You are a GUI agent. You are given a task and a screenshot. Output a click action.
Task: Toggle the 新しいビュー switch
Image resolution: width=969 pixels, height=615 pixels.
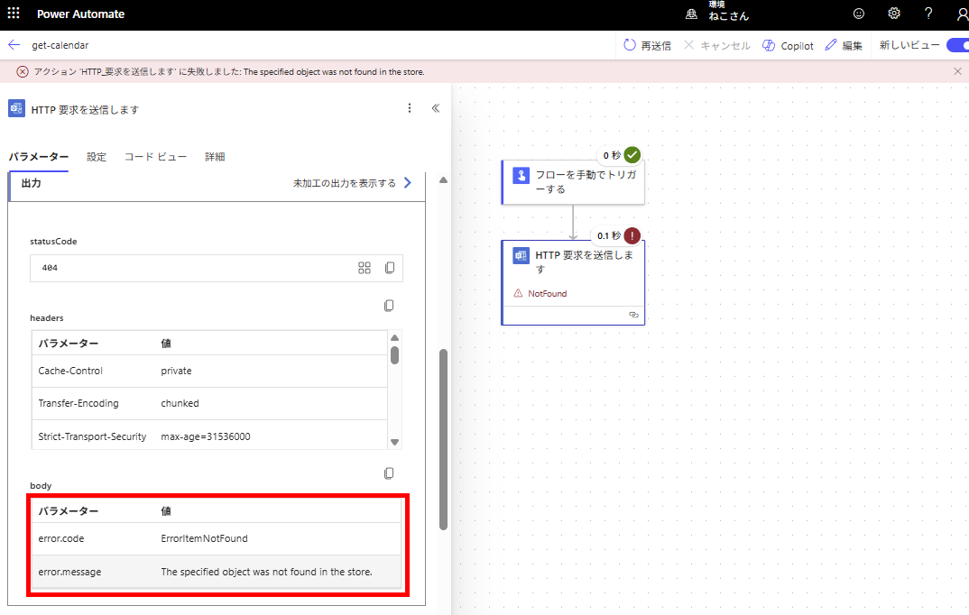click(957, 45)
